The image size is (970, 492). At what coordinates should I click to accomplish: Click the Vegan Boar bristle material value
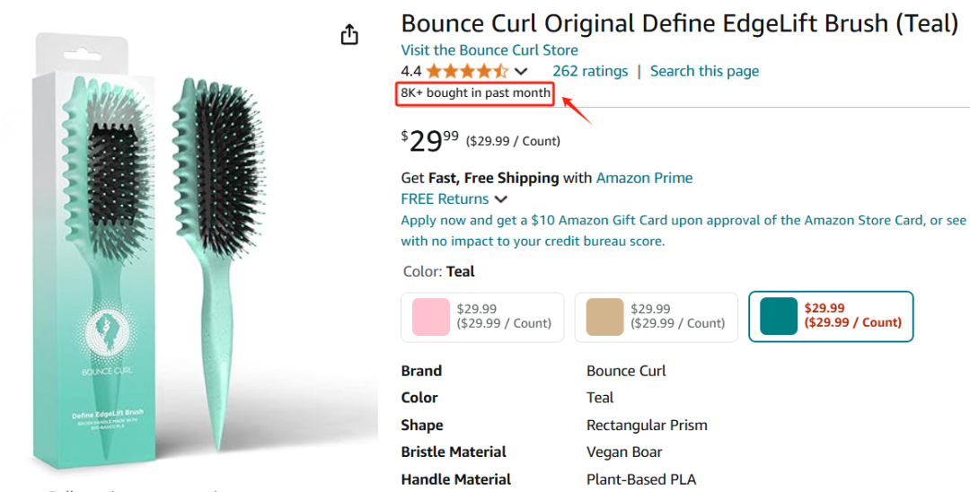pos(624,452)
